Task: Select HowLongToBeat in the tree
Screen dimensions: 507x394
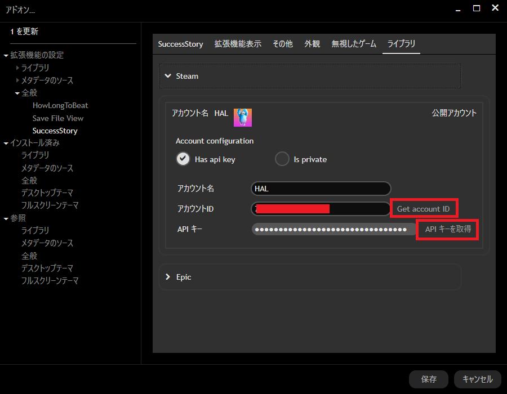Action: 60,106
